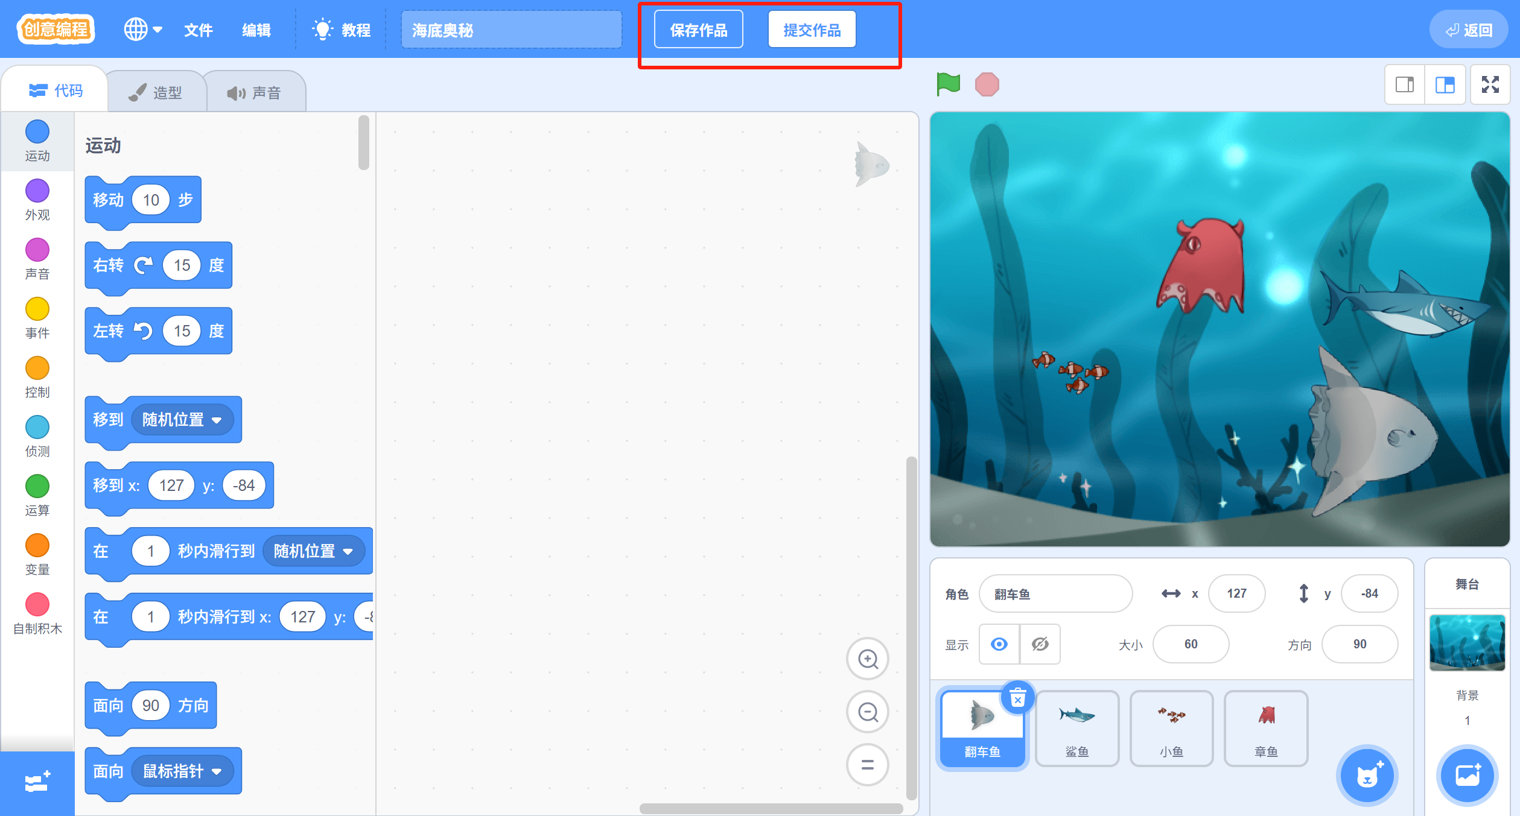Click the 保存作品 button

tap(698, 30)
